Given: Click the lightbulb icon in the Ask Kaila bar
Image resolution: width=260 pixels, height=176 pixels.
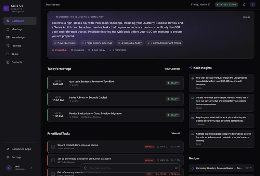Looking at the screenshot, I should coord(85,168).
